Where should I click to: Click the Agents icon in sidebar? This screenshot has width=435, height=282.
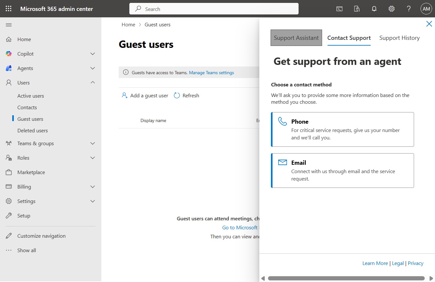[9, 68]
